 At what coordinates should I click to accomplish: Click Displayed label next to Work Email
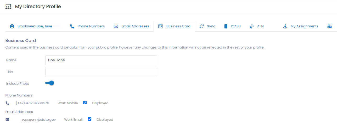pos(105,120)
